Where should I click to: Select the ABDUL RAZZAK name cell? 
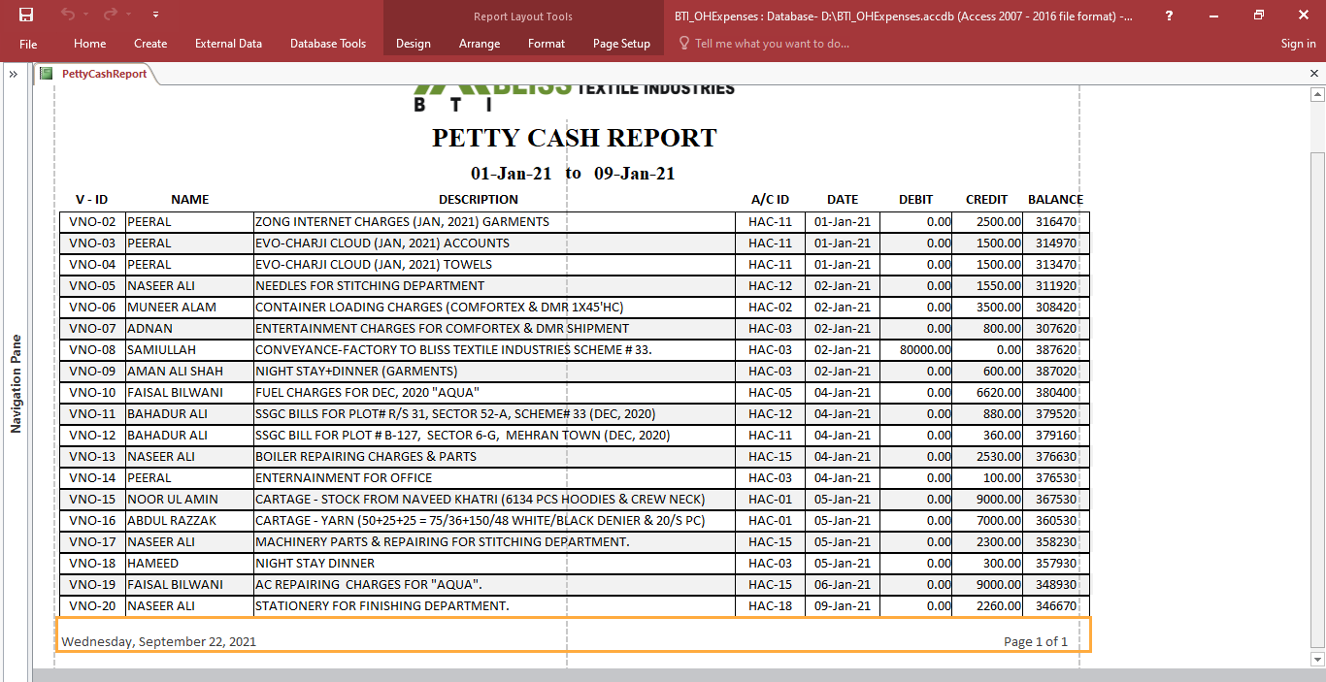[189, 521]
